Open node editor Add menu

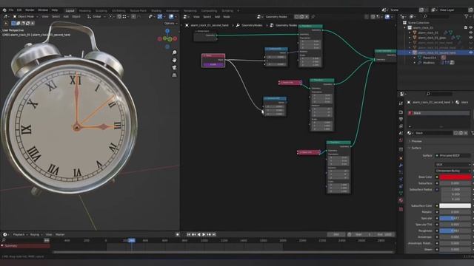pyautogui.click(x=217, y=16)
